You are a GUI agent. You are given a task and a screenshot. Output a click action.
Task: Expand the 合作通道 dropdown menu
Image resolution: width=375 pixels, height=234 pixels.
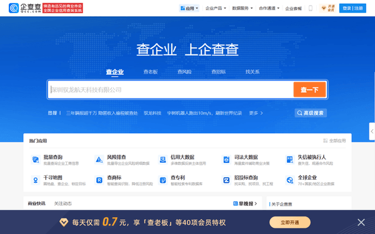pos(269,8)
